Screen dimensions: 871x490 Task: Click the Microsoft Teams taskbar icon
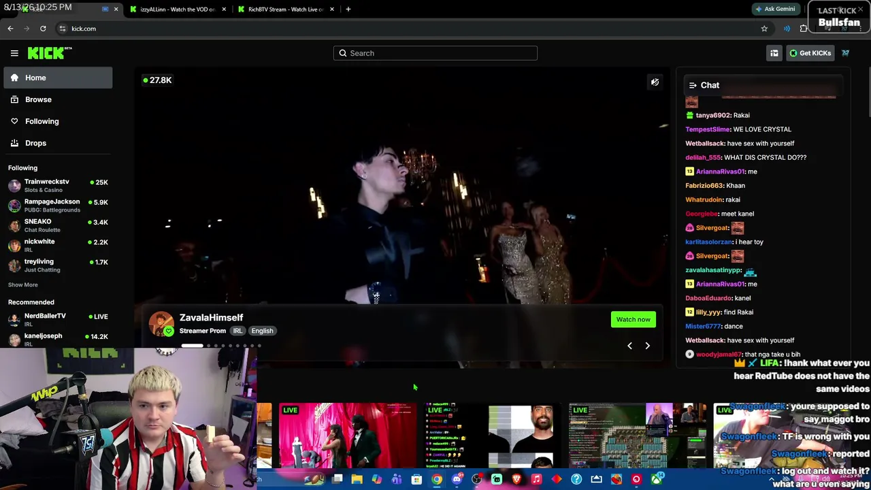[x=397, y=480]
